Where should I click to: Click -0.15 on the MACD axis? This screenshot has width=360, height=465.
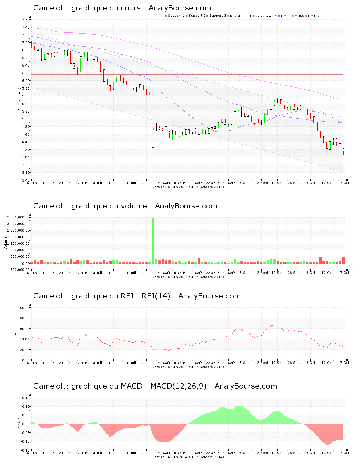[x=25, y=450]
